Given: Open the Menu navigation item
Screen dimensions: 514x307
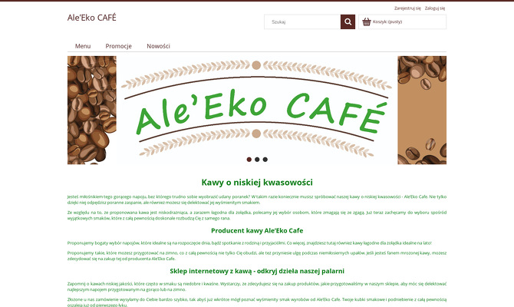Looking at the screenshot, I should point(83,46).
